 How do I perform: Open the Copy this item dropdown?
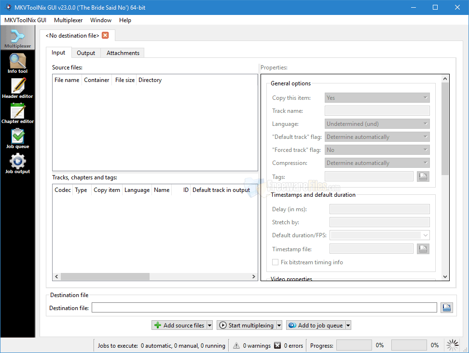click(377, 97)
